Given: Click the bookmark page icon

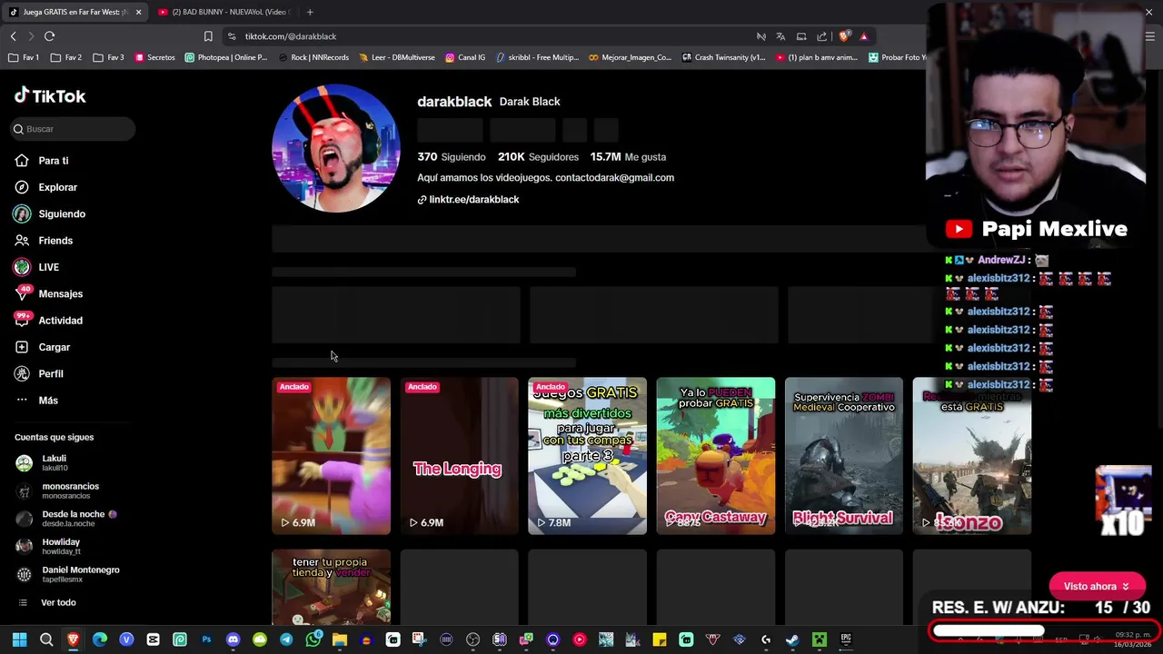Looking at the screenshot, I should 208,36.
